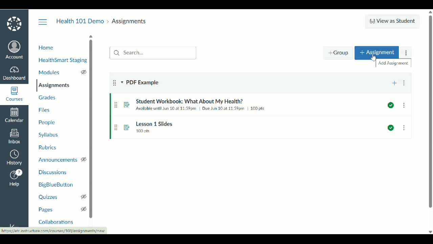Screen dimensions: 433x244
Task: Open the Lesson 1 Slides assignment
Action: (154, 124)
